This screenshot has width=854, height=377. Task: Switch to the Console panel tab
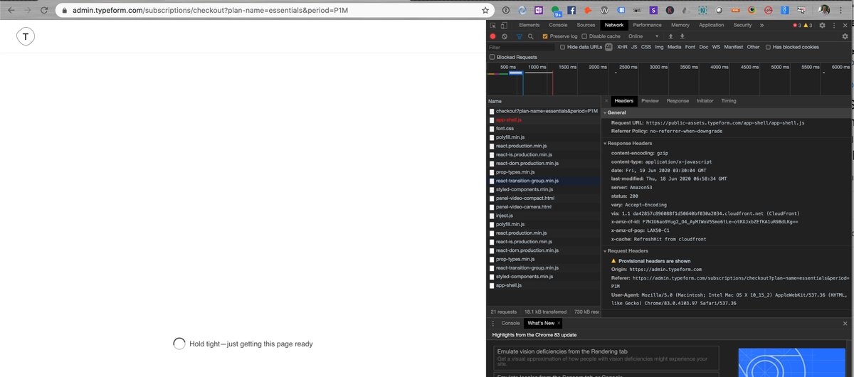point(558,25)
